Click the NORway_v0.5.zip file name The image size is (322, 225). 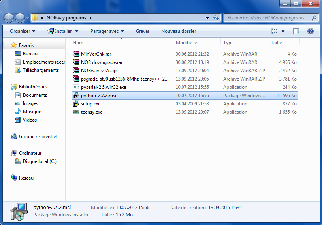click(98, 71)
